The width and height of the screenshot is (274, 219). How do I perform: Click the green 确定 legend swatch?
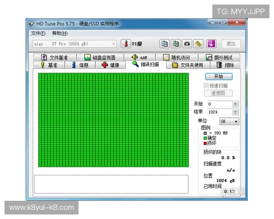205,138
